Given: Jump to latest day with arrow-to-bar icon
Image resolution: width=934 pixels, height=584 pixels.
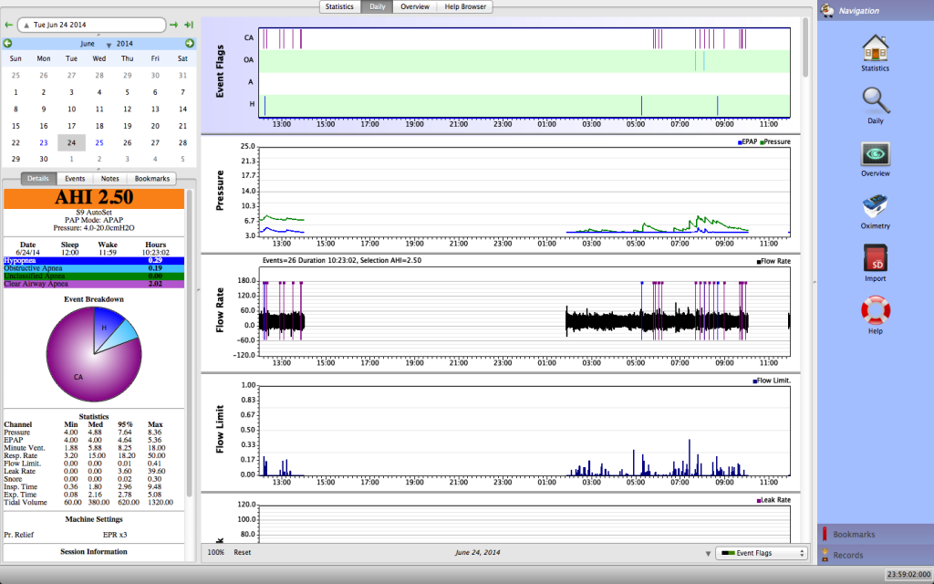Looking at the screenshot, I should (x=189, y=25).
